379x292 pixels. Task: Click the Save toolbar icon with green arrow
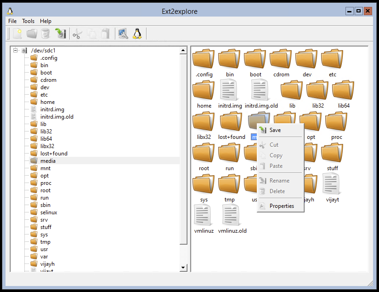pyautogui.click(x=60, y=34)
